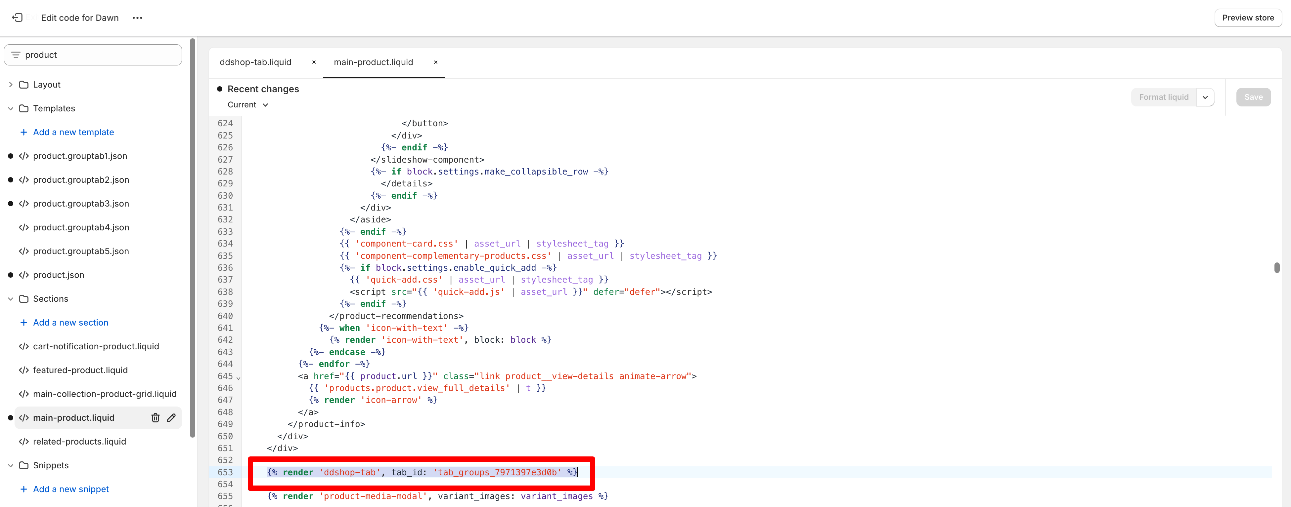The height and width of the screenshot is (507, 1291).
Task: Click code icon for cart-notification-product.liquid
Action: tap(23, 346)
